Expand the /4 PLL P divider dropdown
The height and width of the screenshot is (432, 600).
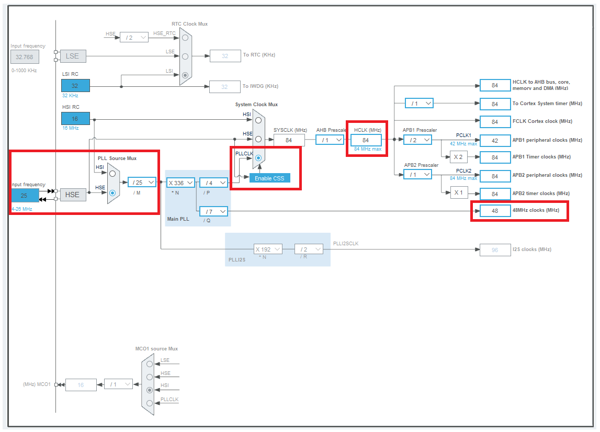pos(214,183)
